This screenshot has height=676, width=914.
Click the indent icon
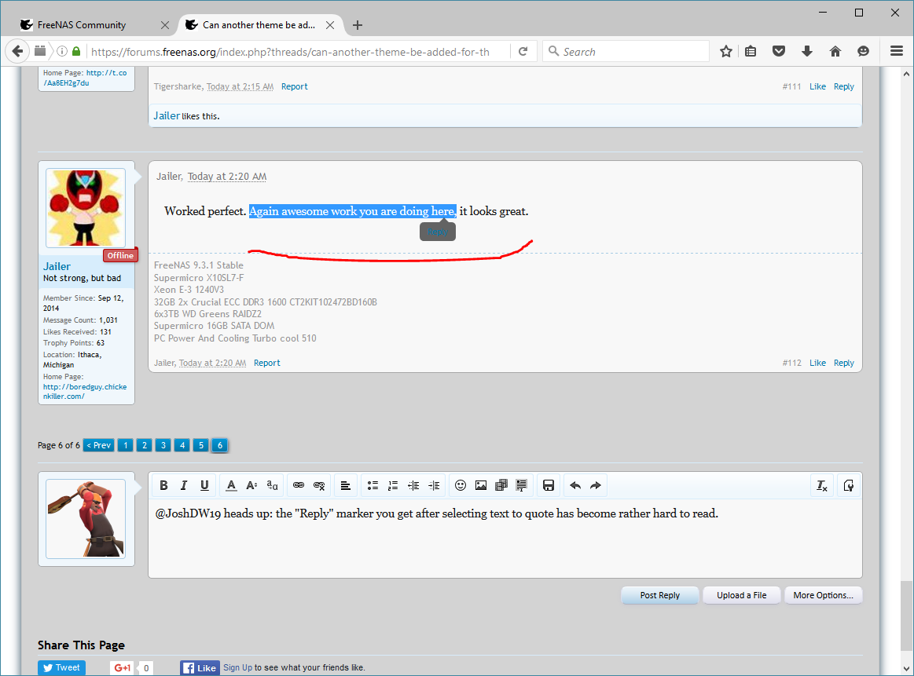click(435, 485)
